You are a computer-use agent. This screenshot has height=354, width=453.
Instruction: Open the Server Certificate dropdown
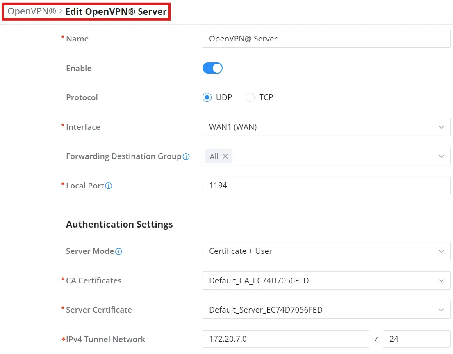pos(326,310)
